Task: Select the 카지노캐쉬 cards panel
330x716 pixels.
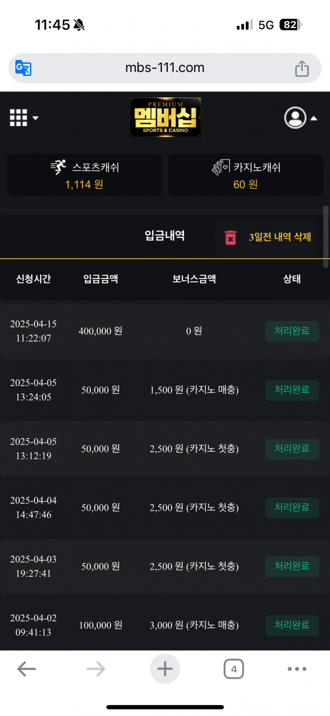Action: [x=246, y=174]
